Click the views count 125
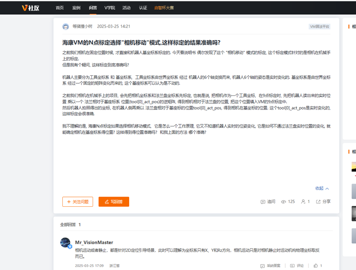This screenshot has height=270, width=356. coord(291,201)
